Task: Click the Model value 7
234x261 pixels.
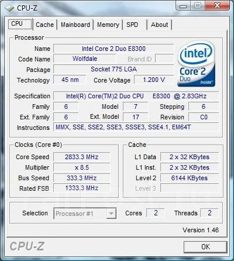Action: (136, 107)
